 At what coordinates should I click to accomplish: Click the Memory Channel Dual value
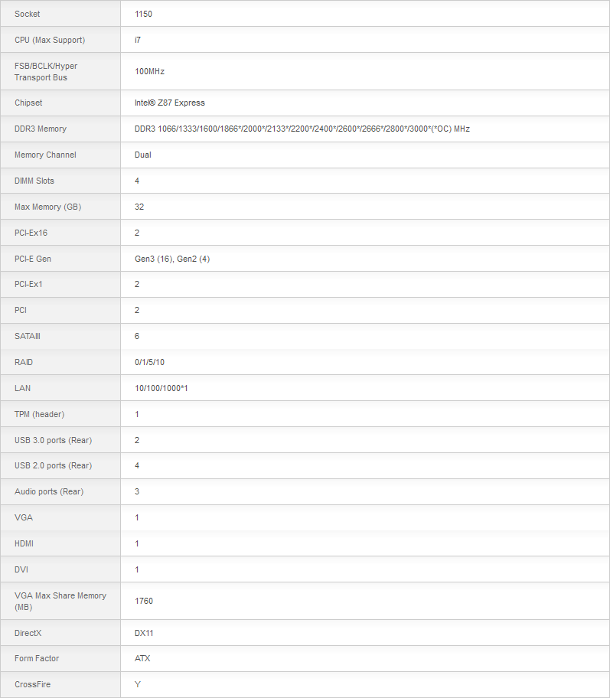click(143, 155)
